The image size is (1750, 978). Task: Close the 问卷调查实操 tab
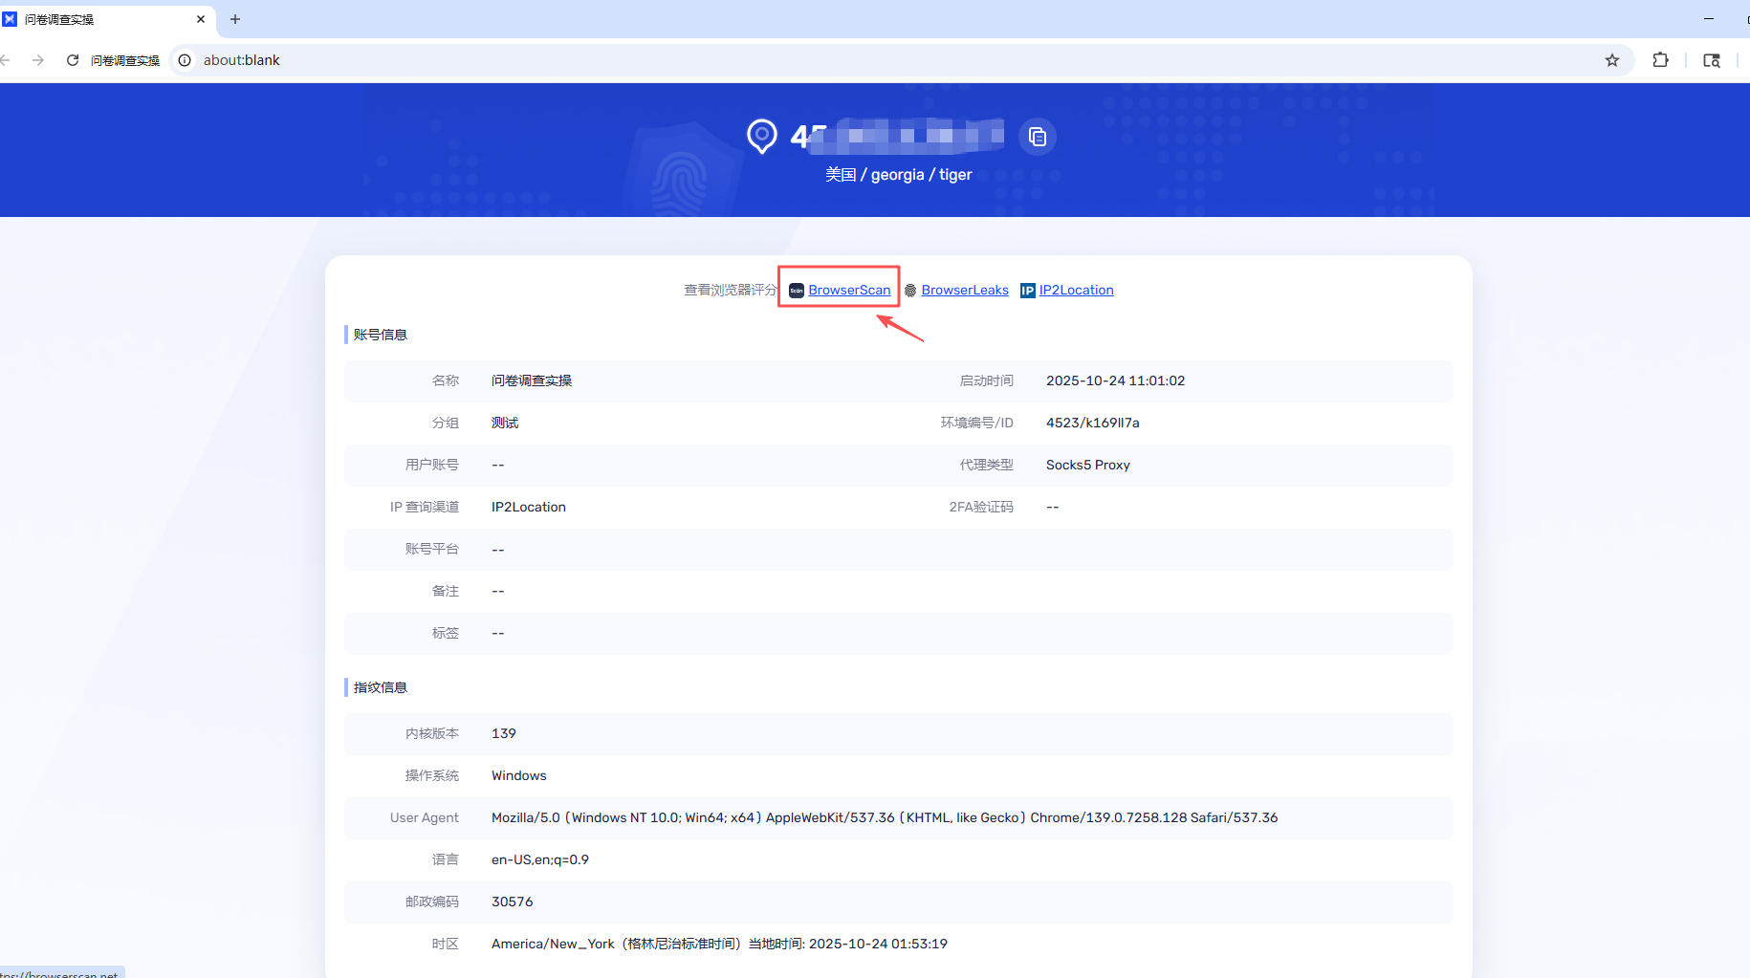201,19
